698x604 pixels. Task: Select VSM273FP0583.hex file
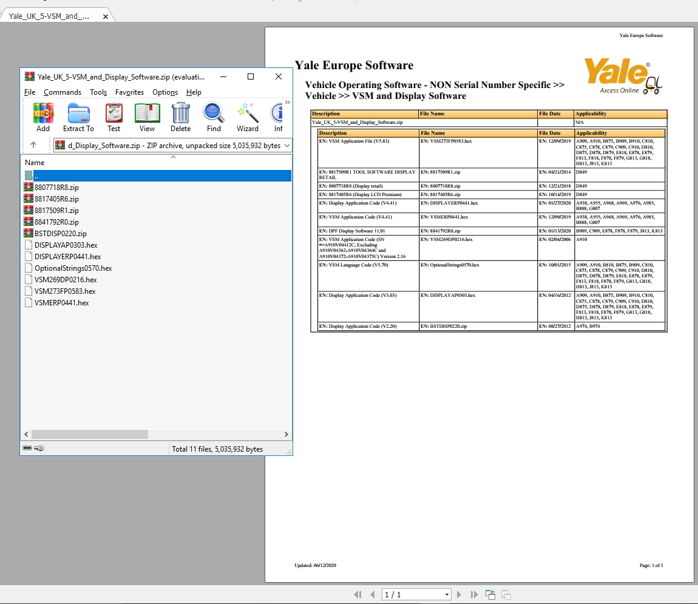point(65,291)
